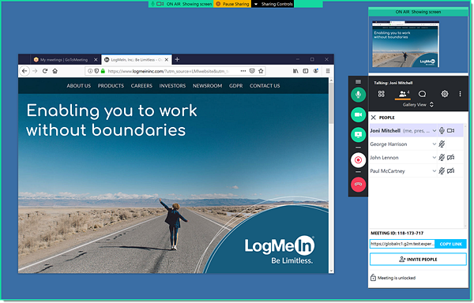Leave meeting with red hang-up button
Viewport: 474px width, 303px height.
(358, 184)
